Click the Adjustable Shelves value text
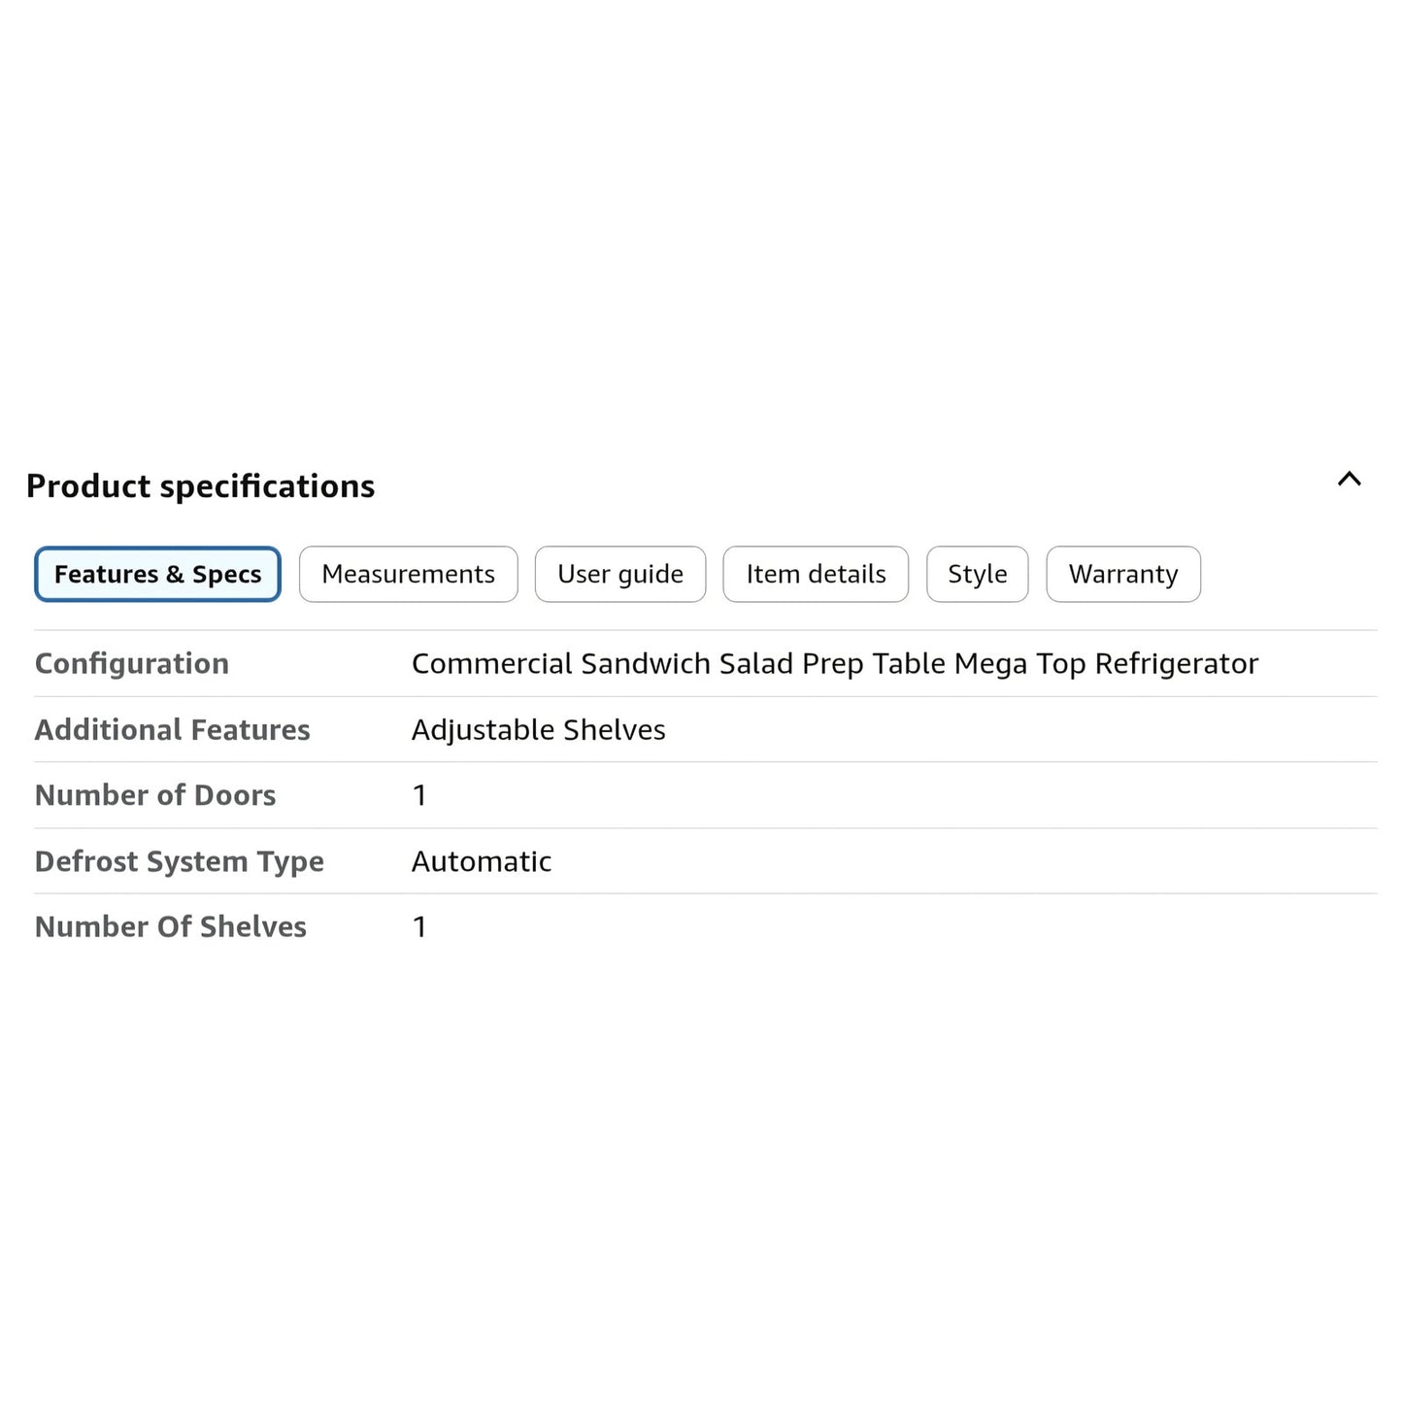The width and height of the screenshot is (1403, 1403). [x=538, y=729]
